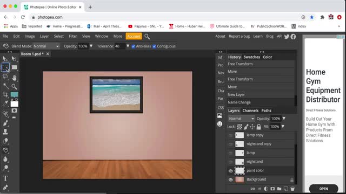The image size is (346, 194).
Task: Select the Zoom magnifier tool
Action: [14, 86]
